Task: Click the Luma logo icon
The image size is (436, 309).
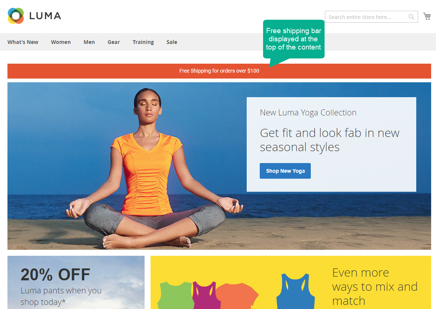Action: [x=16, y=16]
